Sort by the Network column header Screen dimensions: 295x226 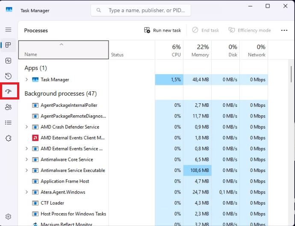click(x=254, y=50)
